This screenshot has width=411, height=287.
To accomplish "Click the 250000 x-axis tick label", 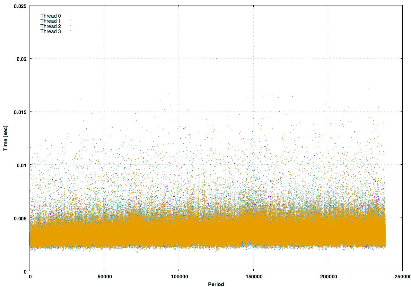I will [402, 277].
